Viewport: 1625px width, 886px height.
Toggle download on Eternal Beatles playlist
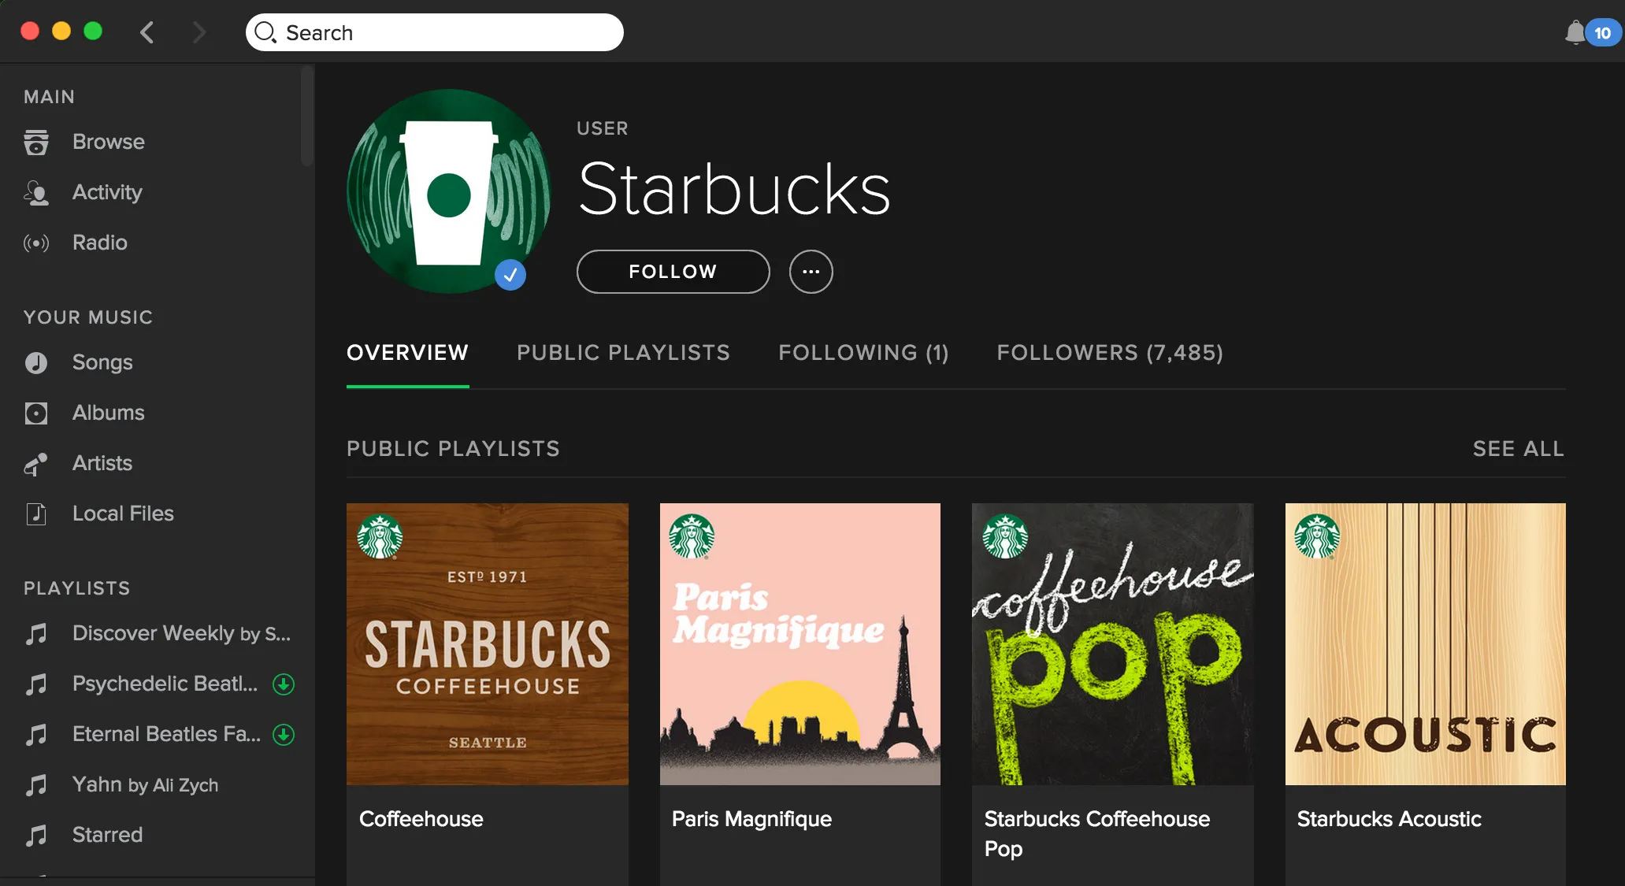pyautogui.click(x=284, y=735)
